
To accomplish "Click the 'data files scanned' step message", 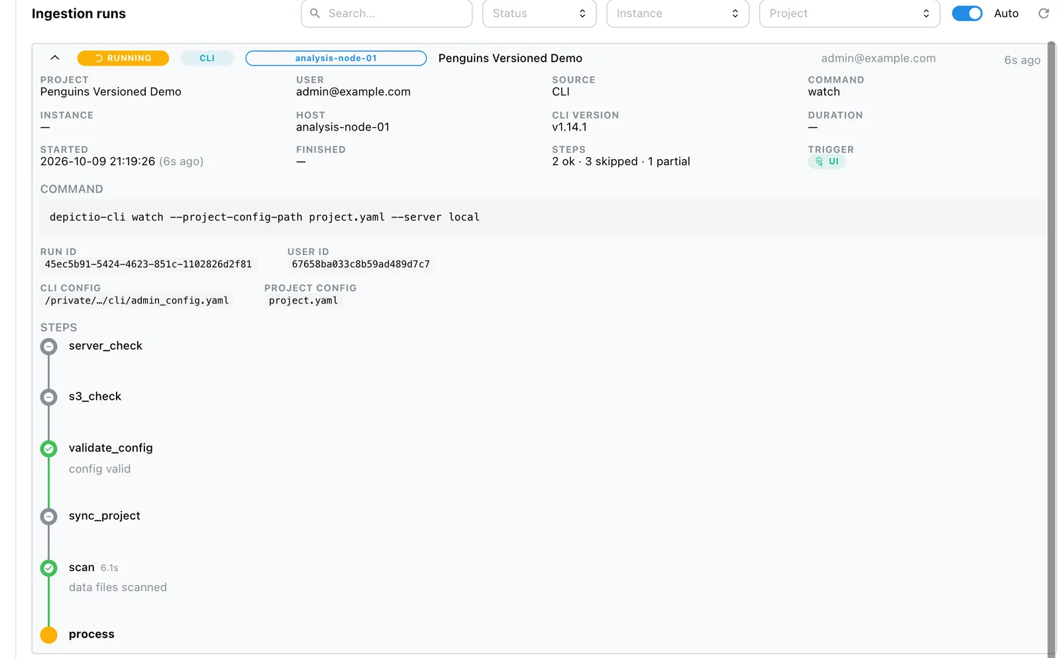I will 118,588.
